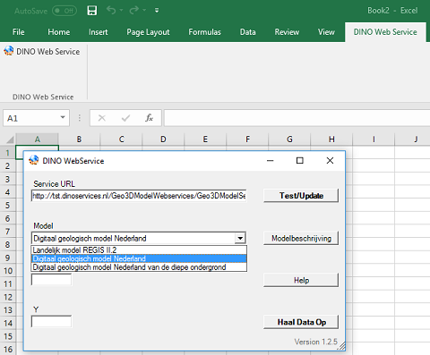The height and width of the screenshot is (355, 430).
Task: Click the Y coordinate input field
Action: [x=51, y=322]
